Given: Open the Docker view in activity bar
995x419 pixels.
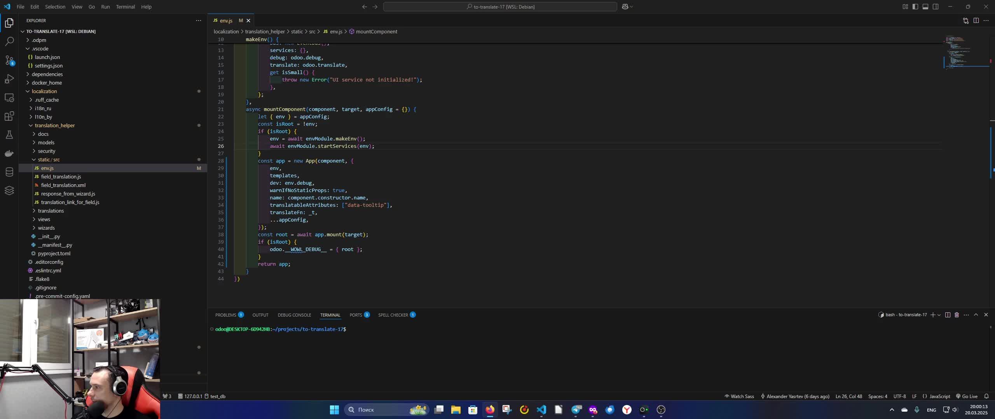Looking at the screenshot, I should pyautogui.click(x=9, y=153).
